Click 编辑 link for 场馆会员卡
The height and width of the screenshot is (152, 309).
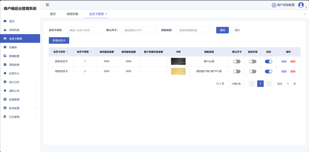point(284,71)
